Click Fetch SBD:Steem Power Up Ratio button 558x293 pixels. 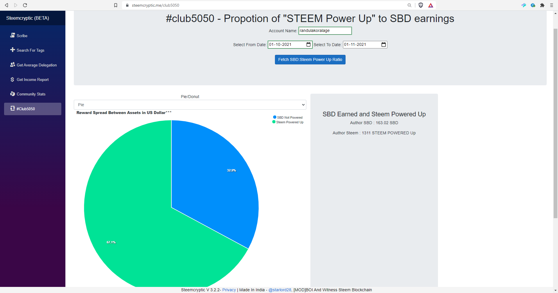[310, 59]
